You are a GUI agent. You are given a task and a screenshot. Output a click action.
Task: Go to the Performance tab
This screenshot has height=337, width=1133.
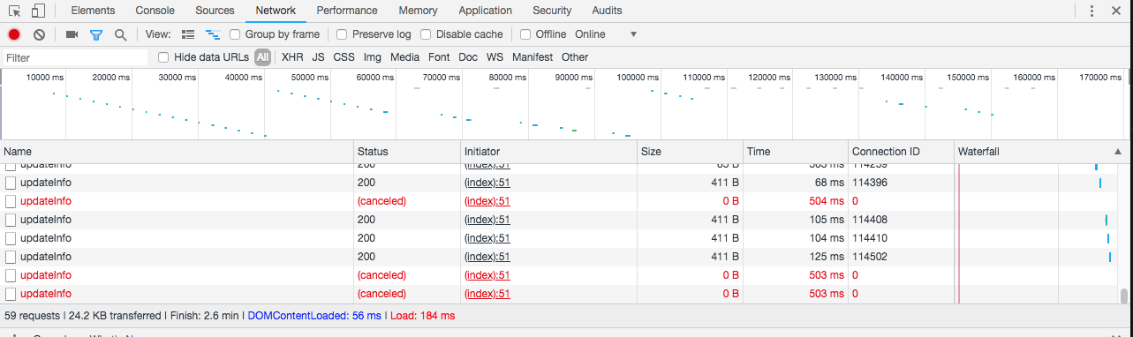pyautogui.click(x=347, y=11)
